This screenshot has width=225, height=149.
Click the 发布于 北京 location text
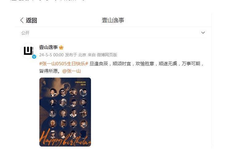pyautogui.click(x=76, y=55)
